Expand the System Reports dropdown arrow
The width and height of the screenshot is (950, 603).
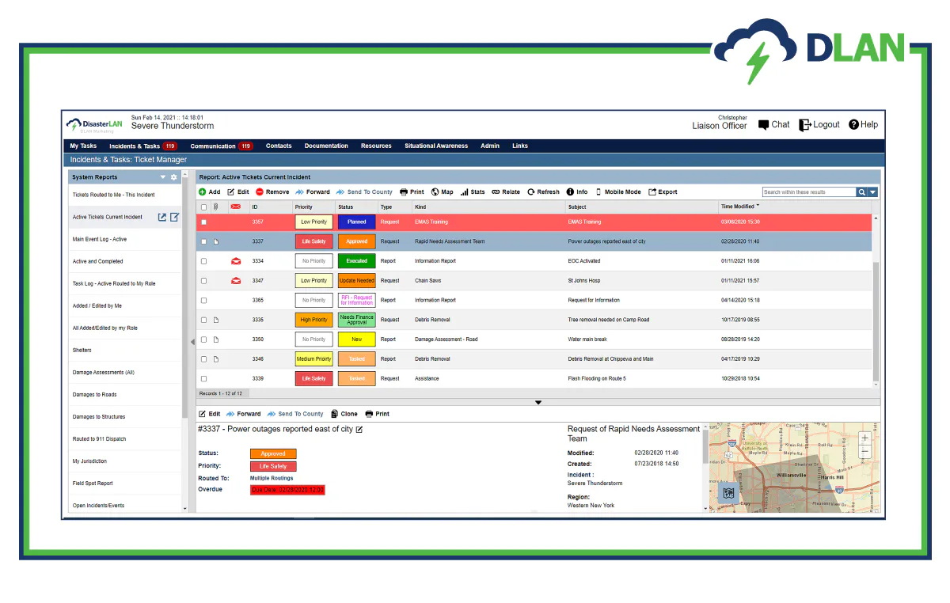coord(163,177)
